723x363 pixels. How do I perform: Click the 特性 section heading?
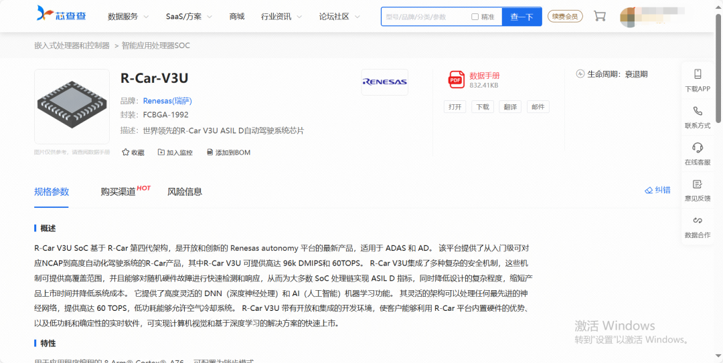[x=48, y=344]
